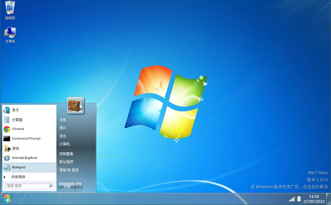Click the ad notice link 点击此处解决

(x=316, y=187)
